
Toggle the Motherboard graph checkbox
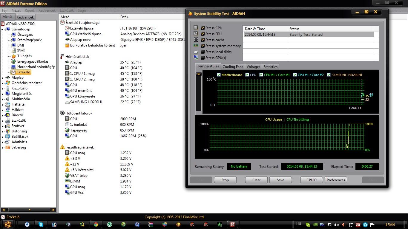219,75
